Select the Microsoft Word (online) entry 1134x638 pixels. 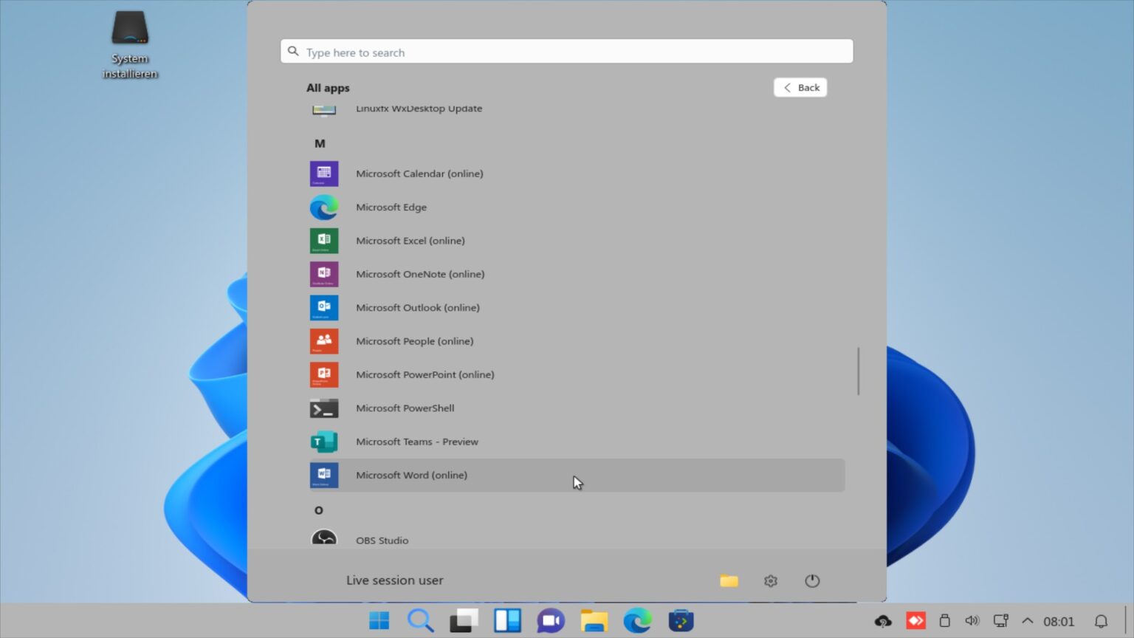click(577, 476)
